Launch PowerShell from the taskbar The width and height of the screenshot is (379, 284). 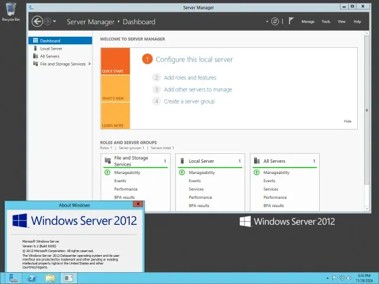click(32, 279)
